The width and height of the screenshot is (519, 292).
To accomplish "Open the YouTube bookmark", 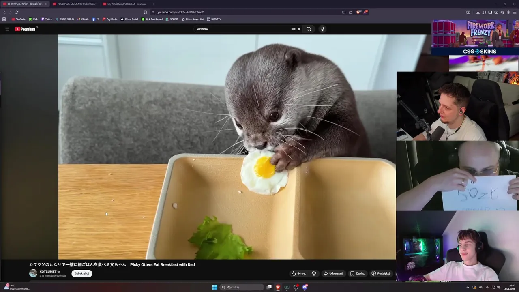I will coord(19,19).
